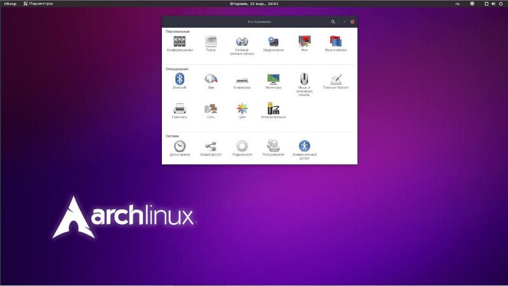The height and width of the screenshot is (286, 508).
Task: Open the Звук sound settings
Action: coord(211,81)
